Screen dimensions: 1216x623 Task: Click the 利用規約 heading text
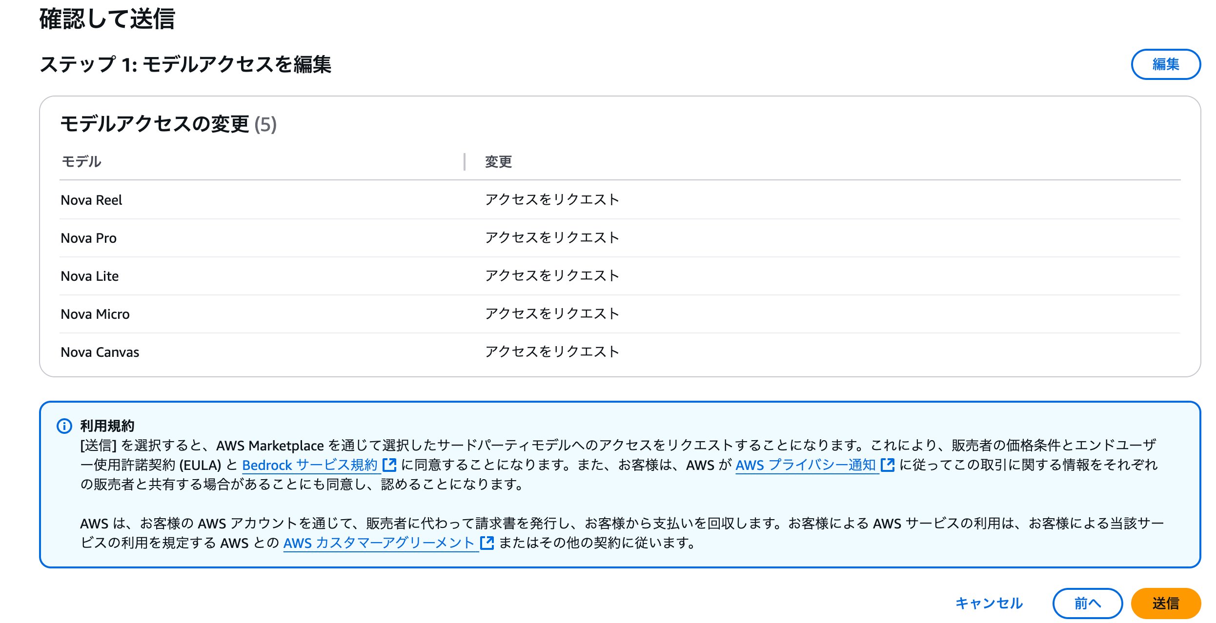click(x=107, y=426)
